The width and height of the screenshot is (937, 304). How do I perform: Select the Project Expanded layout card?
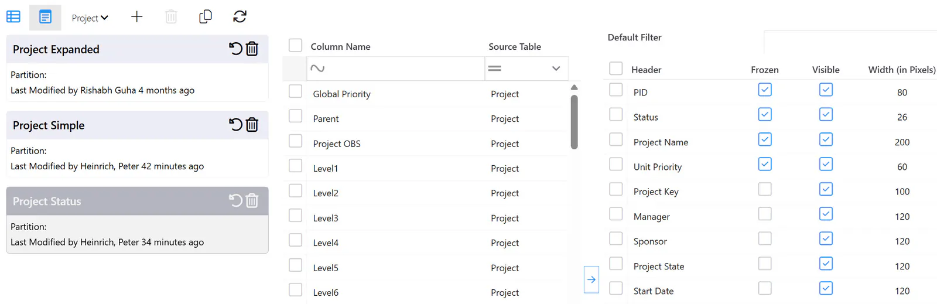[x=137, y=68]
